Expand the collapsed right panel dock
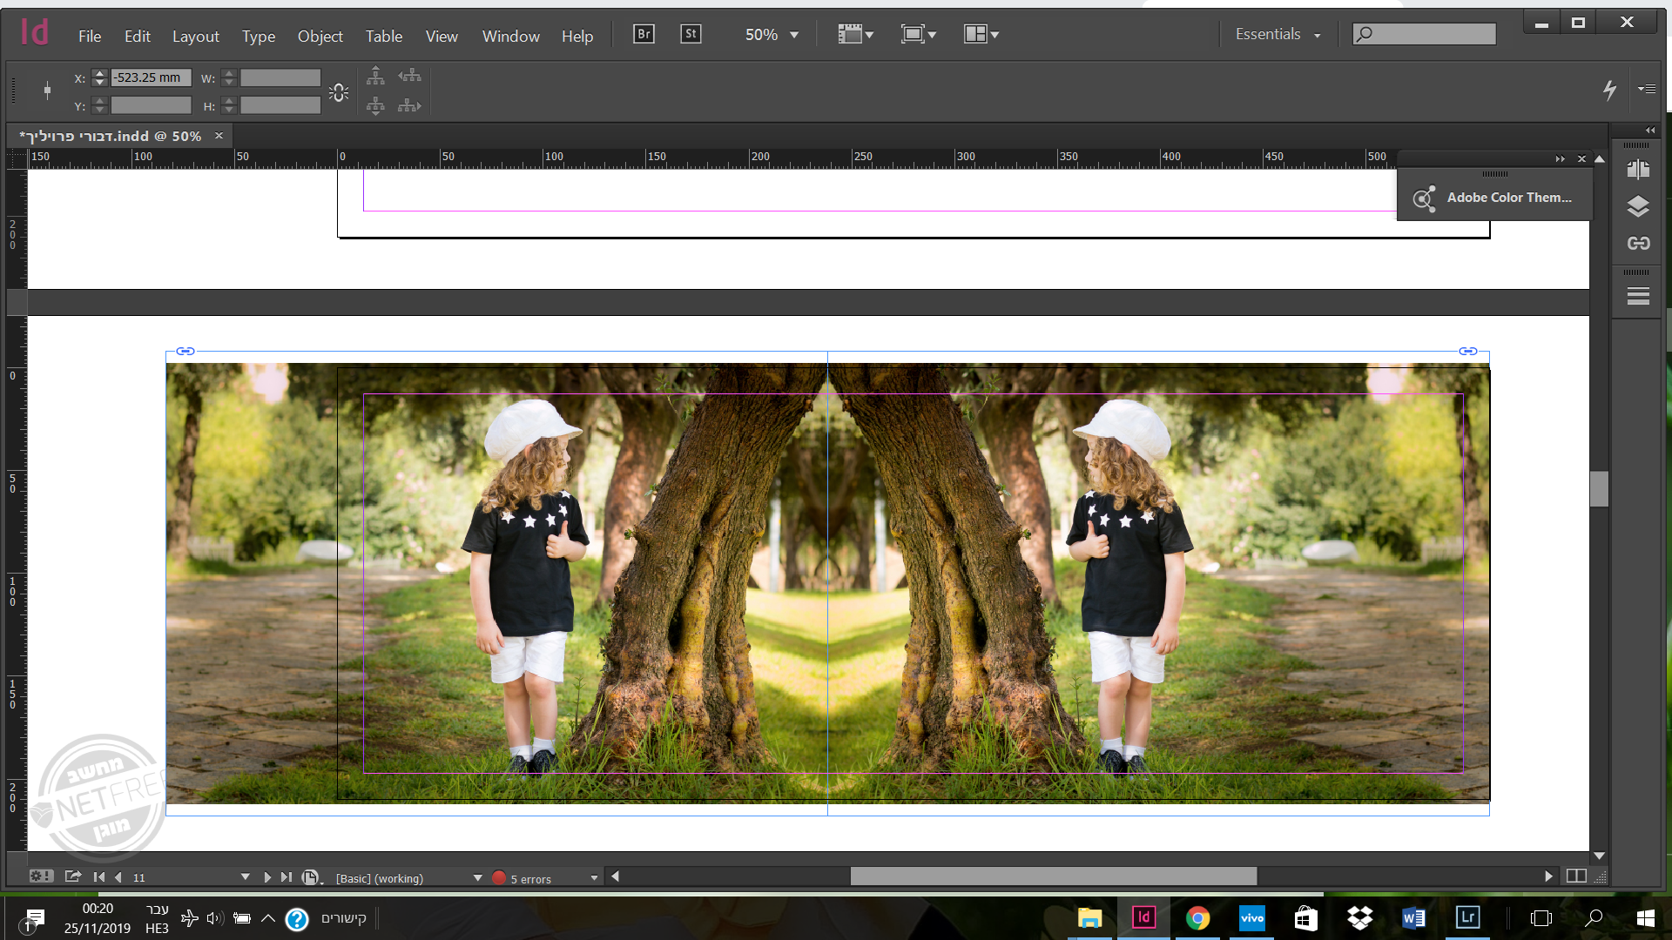The image size is (1672, 940). coord(1650,131)
